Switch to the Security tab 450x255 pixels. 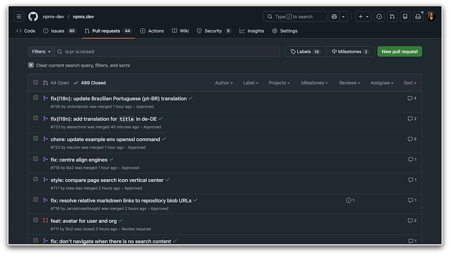214,31
